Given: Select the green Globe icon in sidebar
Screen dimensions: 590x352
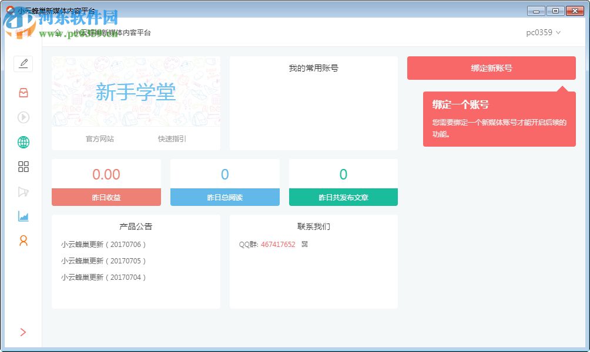Looking at the screenshot, I should click(24, 142).
